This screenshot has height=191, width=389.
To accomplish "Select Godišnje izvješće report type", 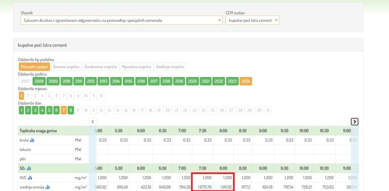I will (x=170, y=67).
